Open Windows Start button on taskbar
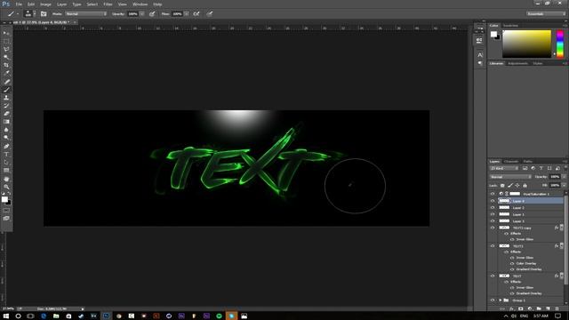 [6, 316]
